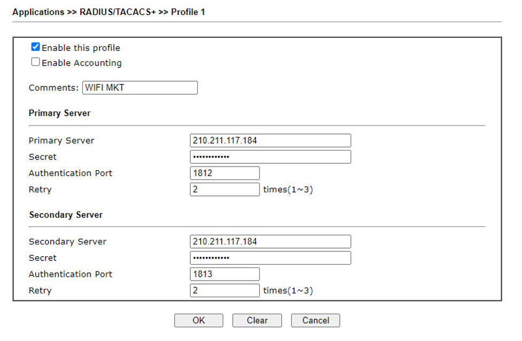
Task: Click the Primary Server section heading
Action: coord(60,113)
